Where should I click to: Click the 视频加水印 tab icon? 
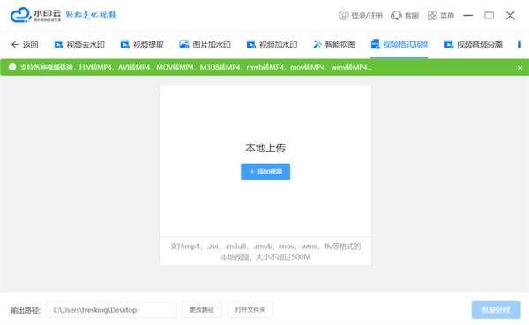[251, 45]
